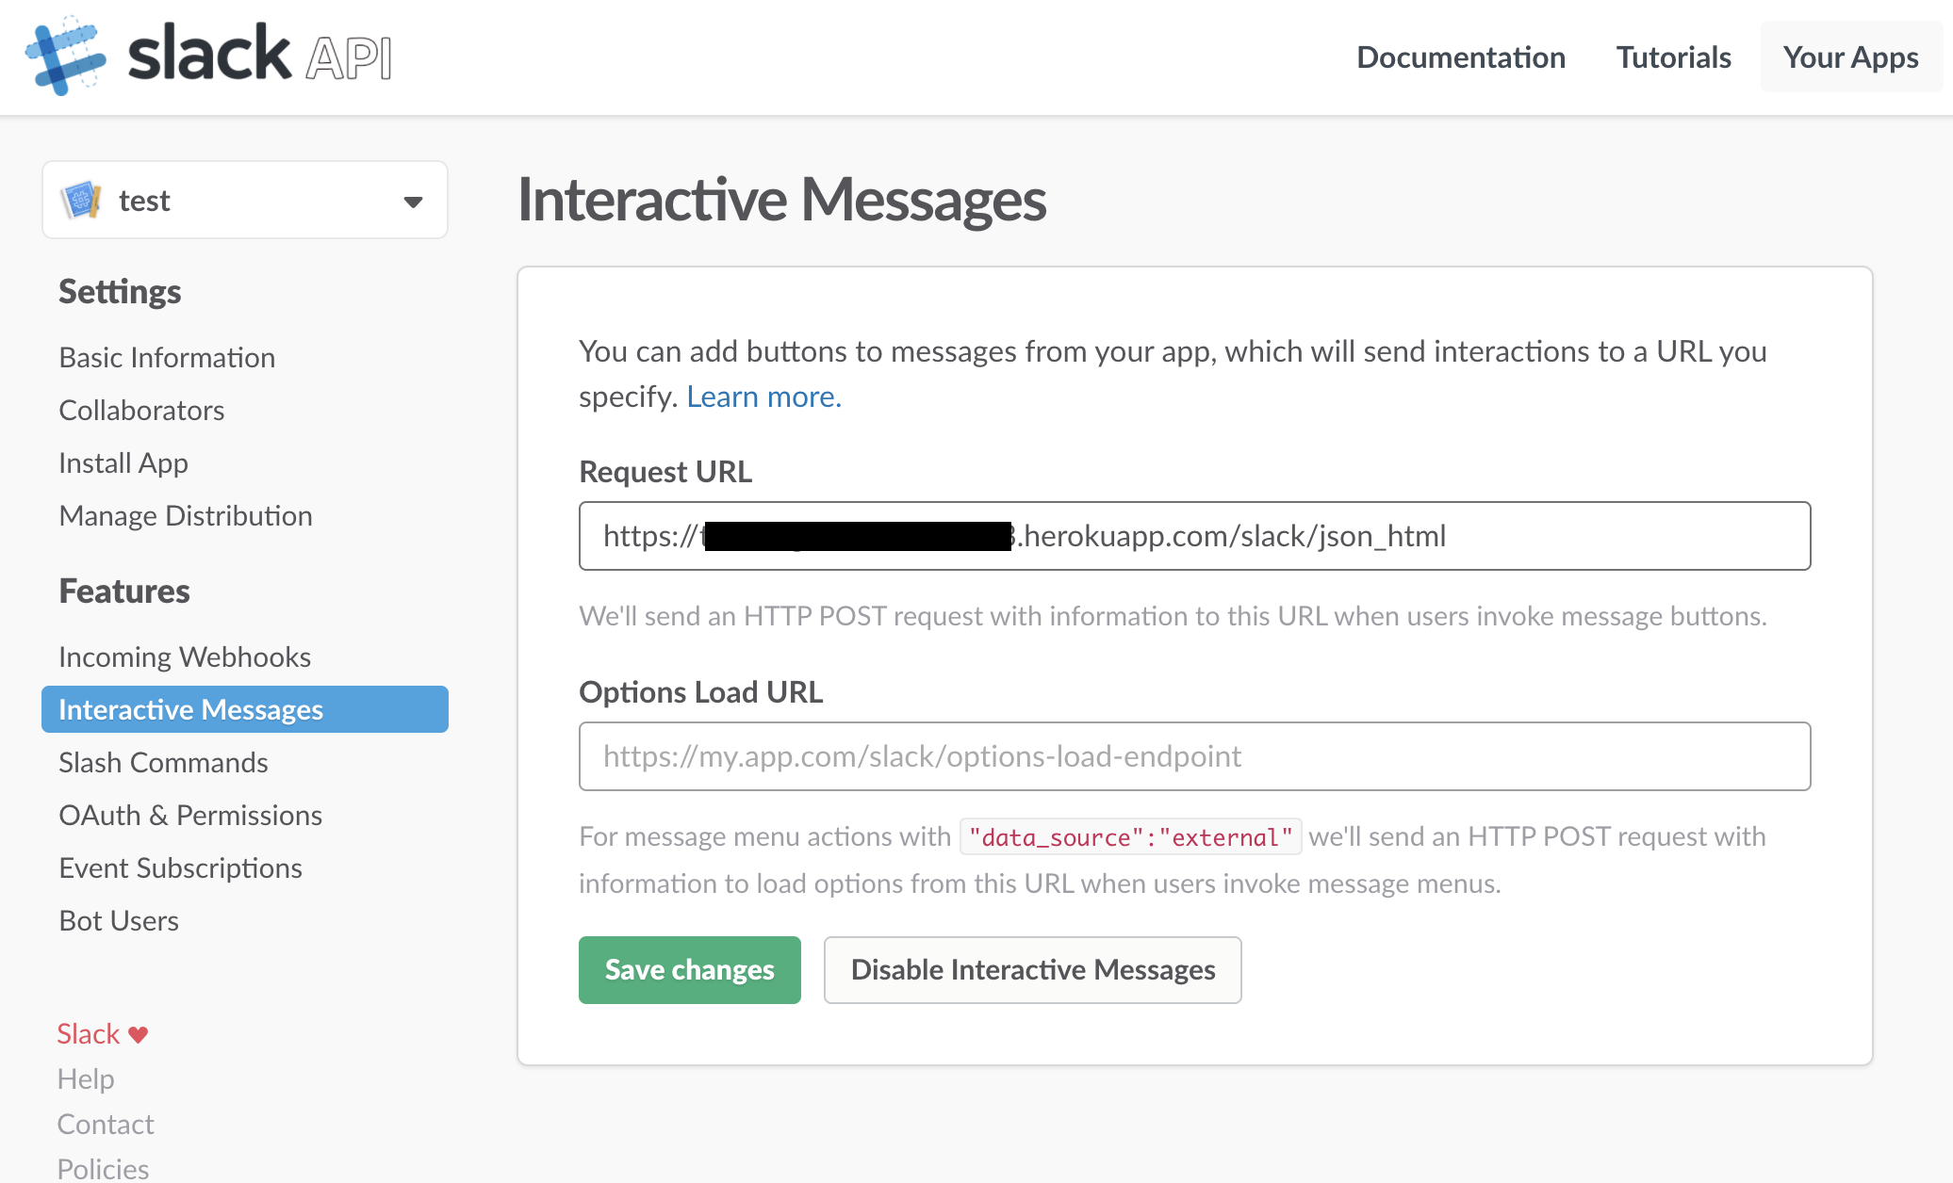The image size is (1953, 1183).
Task: Click the test app icon thumbnail
Action: [81, 200]
